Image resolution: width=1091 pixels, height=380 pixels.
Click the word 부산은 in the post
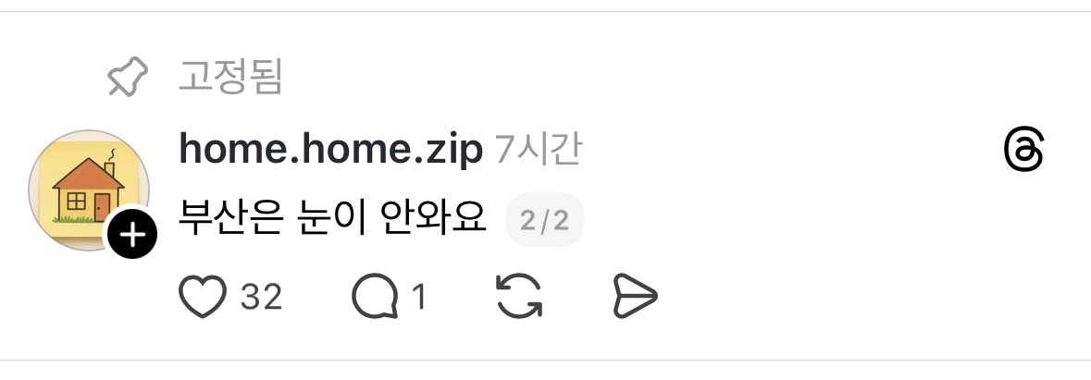[231, 217]
